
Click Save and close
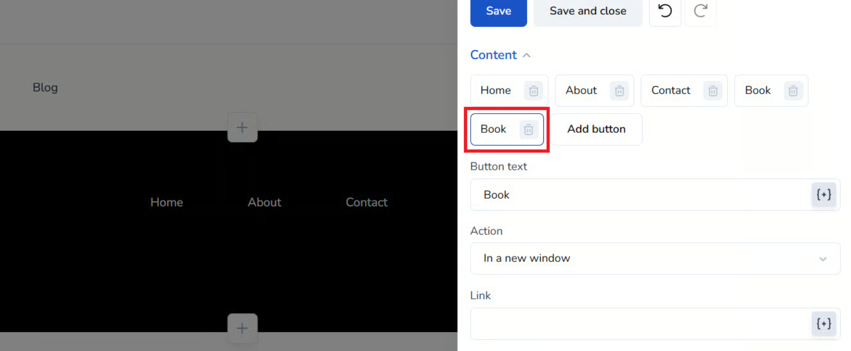pyautogui.click(x=587, y=11)
